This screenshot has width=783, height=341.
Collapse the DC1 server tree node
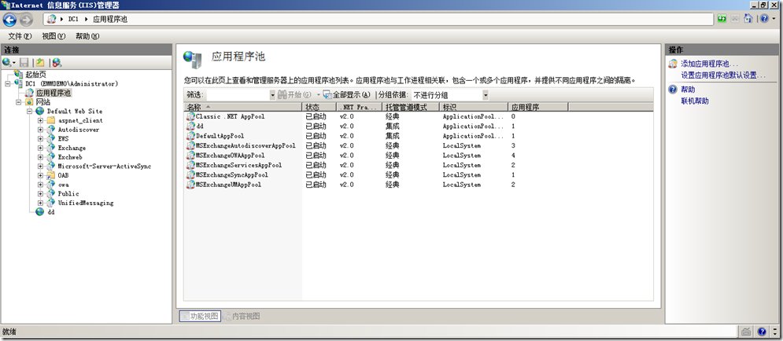(8, 84)
